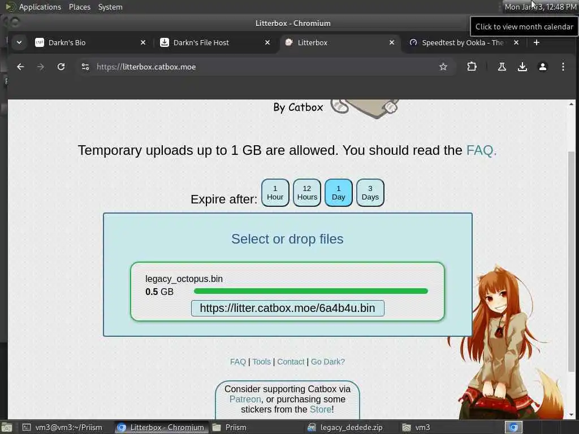Open the footer FAQ link
Image resolution: width=579 pixels, height=434 pixels.
click(238, 362)
